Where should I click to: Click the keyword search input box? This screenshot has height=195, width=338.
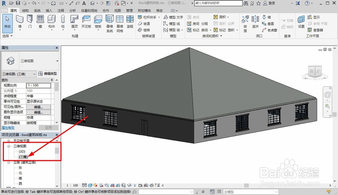tap(218, 3)
